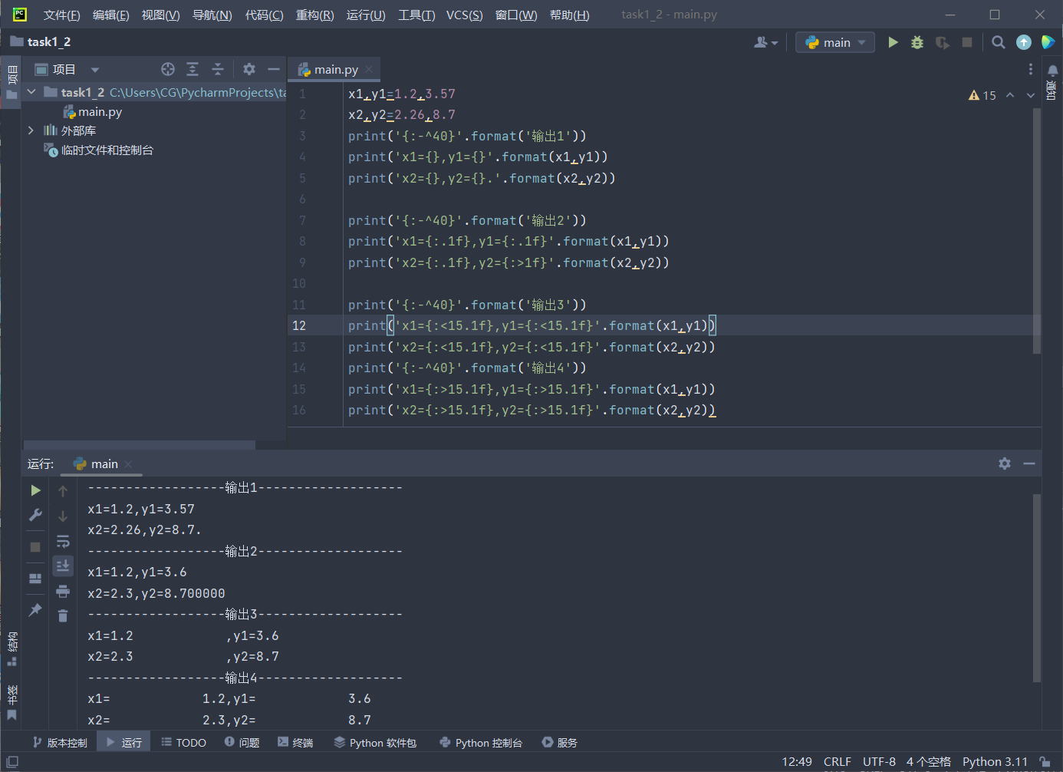Expand the 外部库 tree node

(31, 130)
